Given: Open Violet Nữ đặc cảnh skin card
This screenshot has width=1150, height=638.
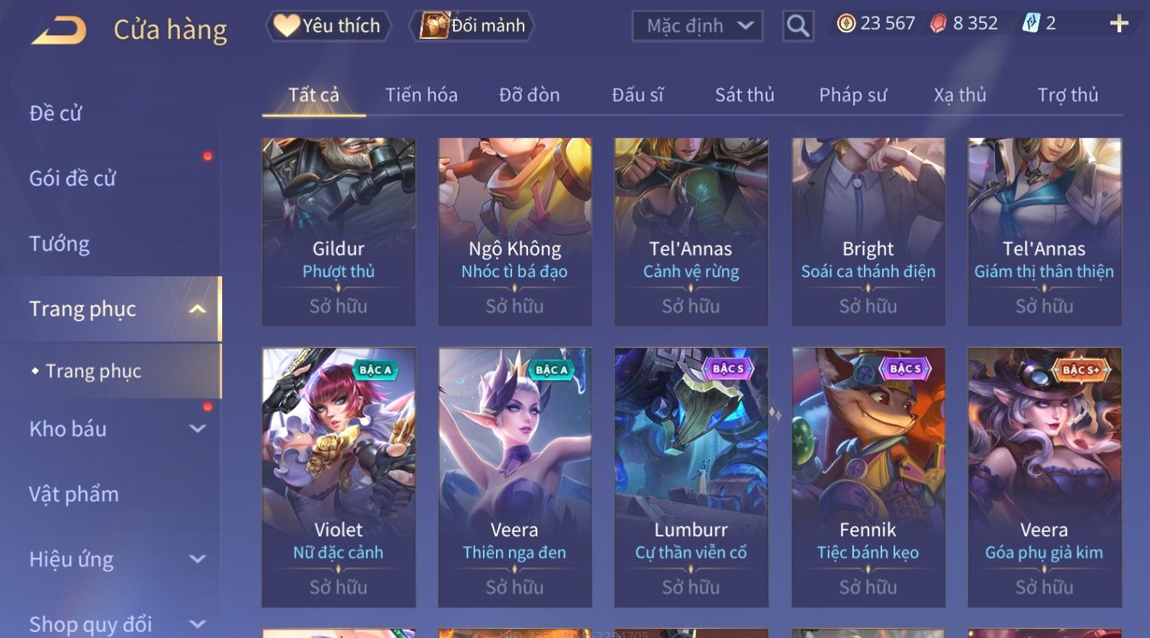Looking at the screenshot, I should coord(339,478).
